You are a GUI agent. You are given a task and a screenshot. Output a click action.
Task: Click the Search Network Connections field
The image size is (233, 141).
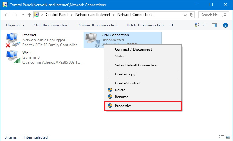pos(211,15)
